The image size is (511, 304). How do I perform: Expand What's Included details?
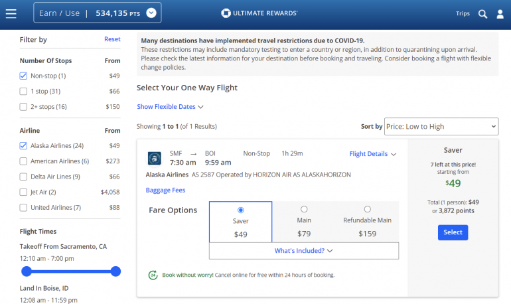click(x=303, y=251)
